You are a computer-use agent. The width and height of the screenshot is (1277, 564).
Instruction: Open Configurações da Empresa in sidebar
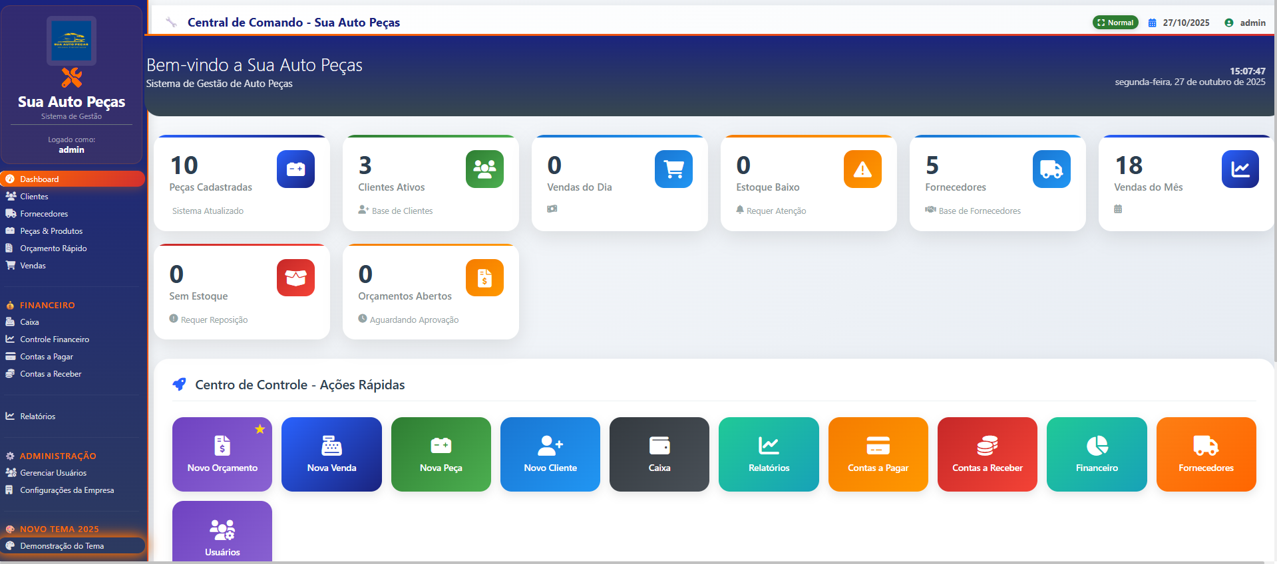coord(67,490)
